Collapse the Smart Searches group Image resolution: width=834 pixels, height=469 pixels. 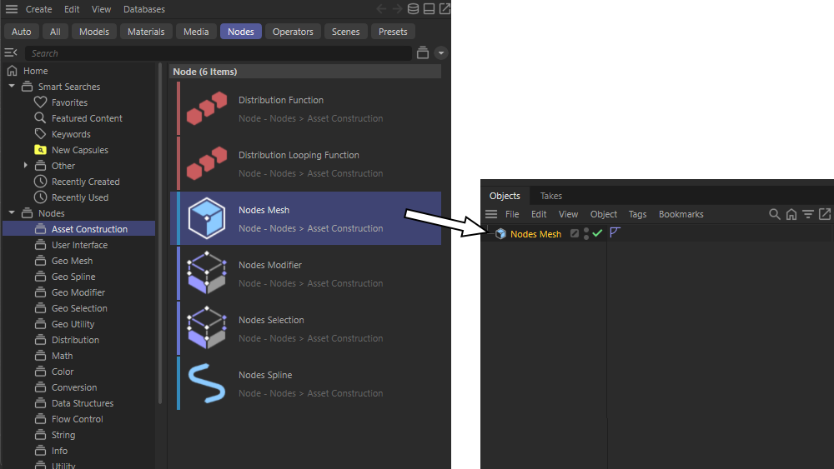click(12, 86)
